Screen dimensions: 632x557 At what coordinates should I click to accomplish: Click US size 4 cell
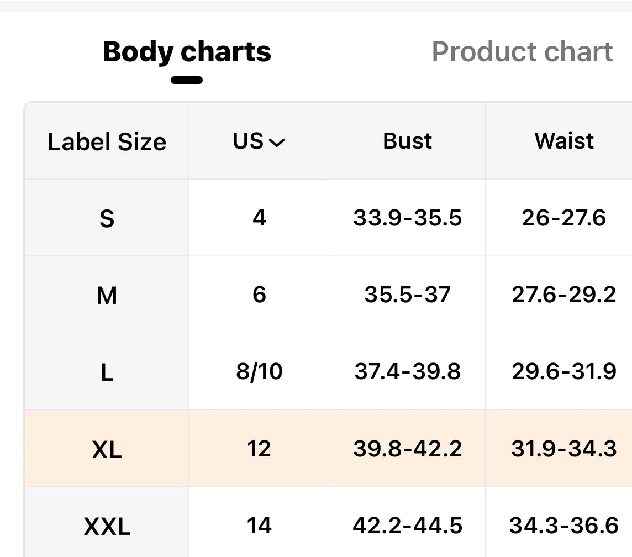click(x=259, y=218)
